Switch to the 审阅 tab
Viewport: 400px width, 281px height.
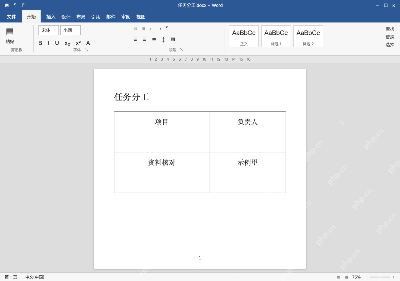pyautogui.click(x=126, y=17)
